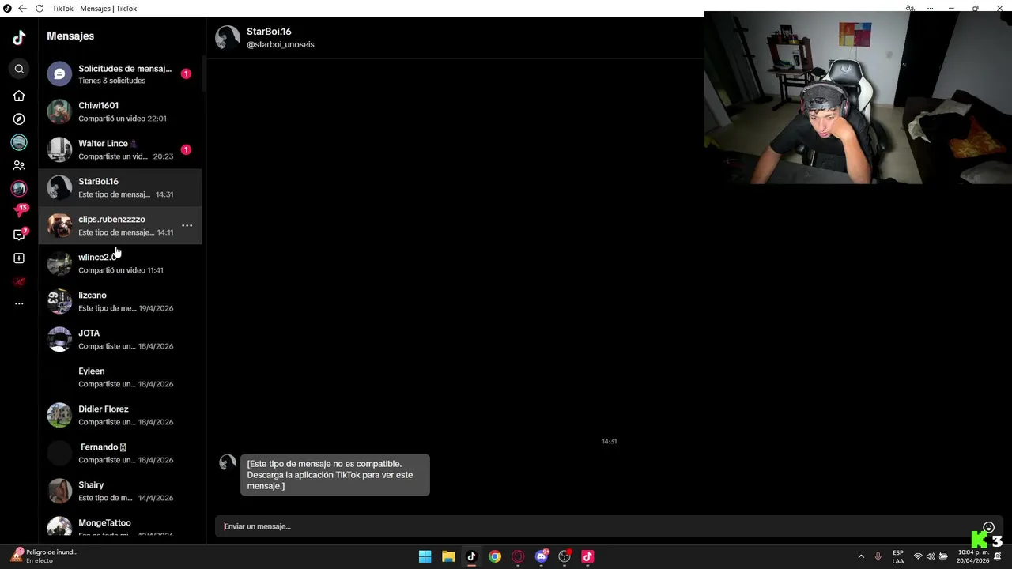Image resolution: width=1012 pixels, height=569 pixels.
Task: Click the @starboi_unoseis username link
Action: (281, 44)
